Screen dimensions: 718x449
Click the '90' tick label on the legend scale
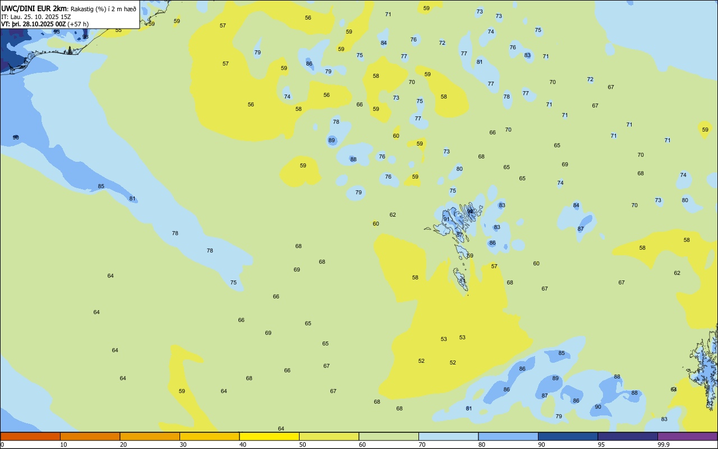tap(541, 445)
